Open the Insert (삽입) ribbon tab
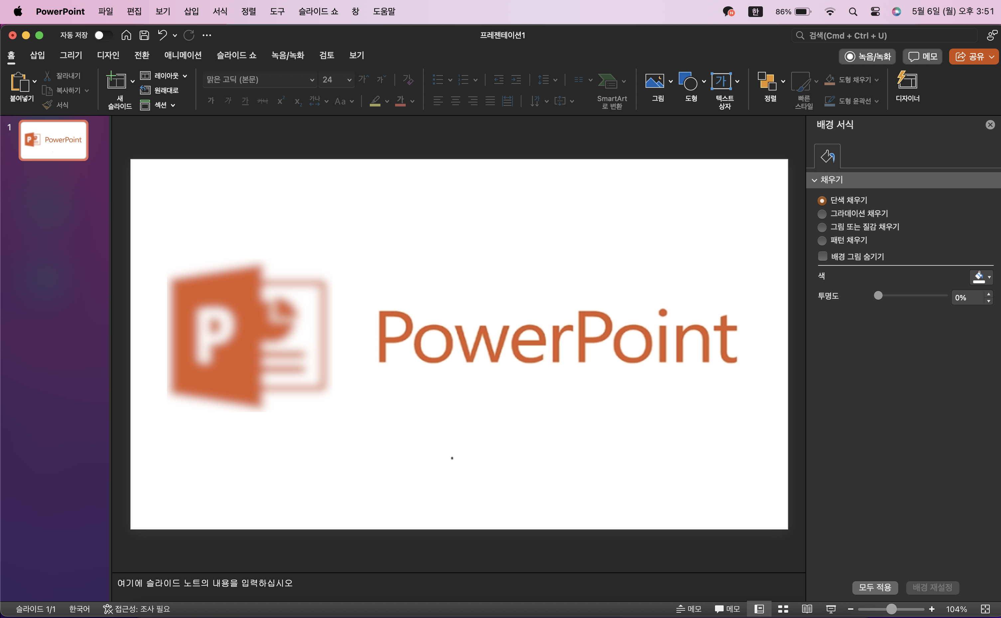This screenshot has width=1001, height=618. (37, 55)
